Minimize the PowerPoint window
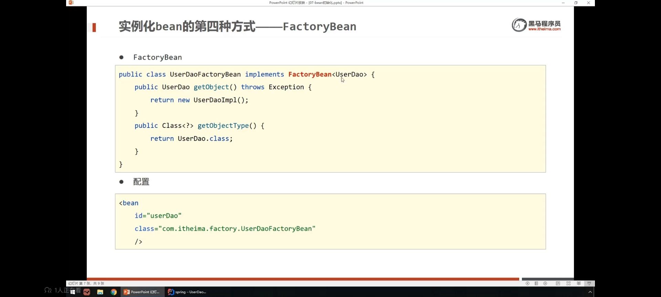The image size is (661, 297). point(563,3)
